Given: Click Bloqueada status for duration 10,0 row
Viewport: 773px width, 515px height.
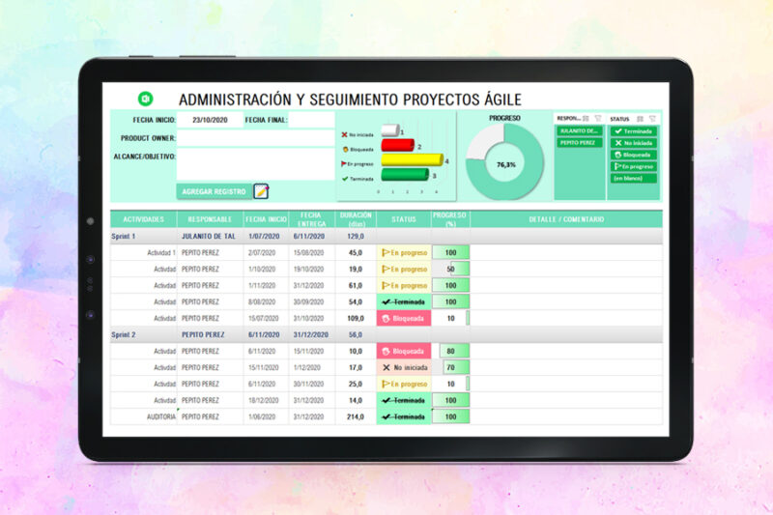Looking at the screenshot, I should (x=404, y=352).
